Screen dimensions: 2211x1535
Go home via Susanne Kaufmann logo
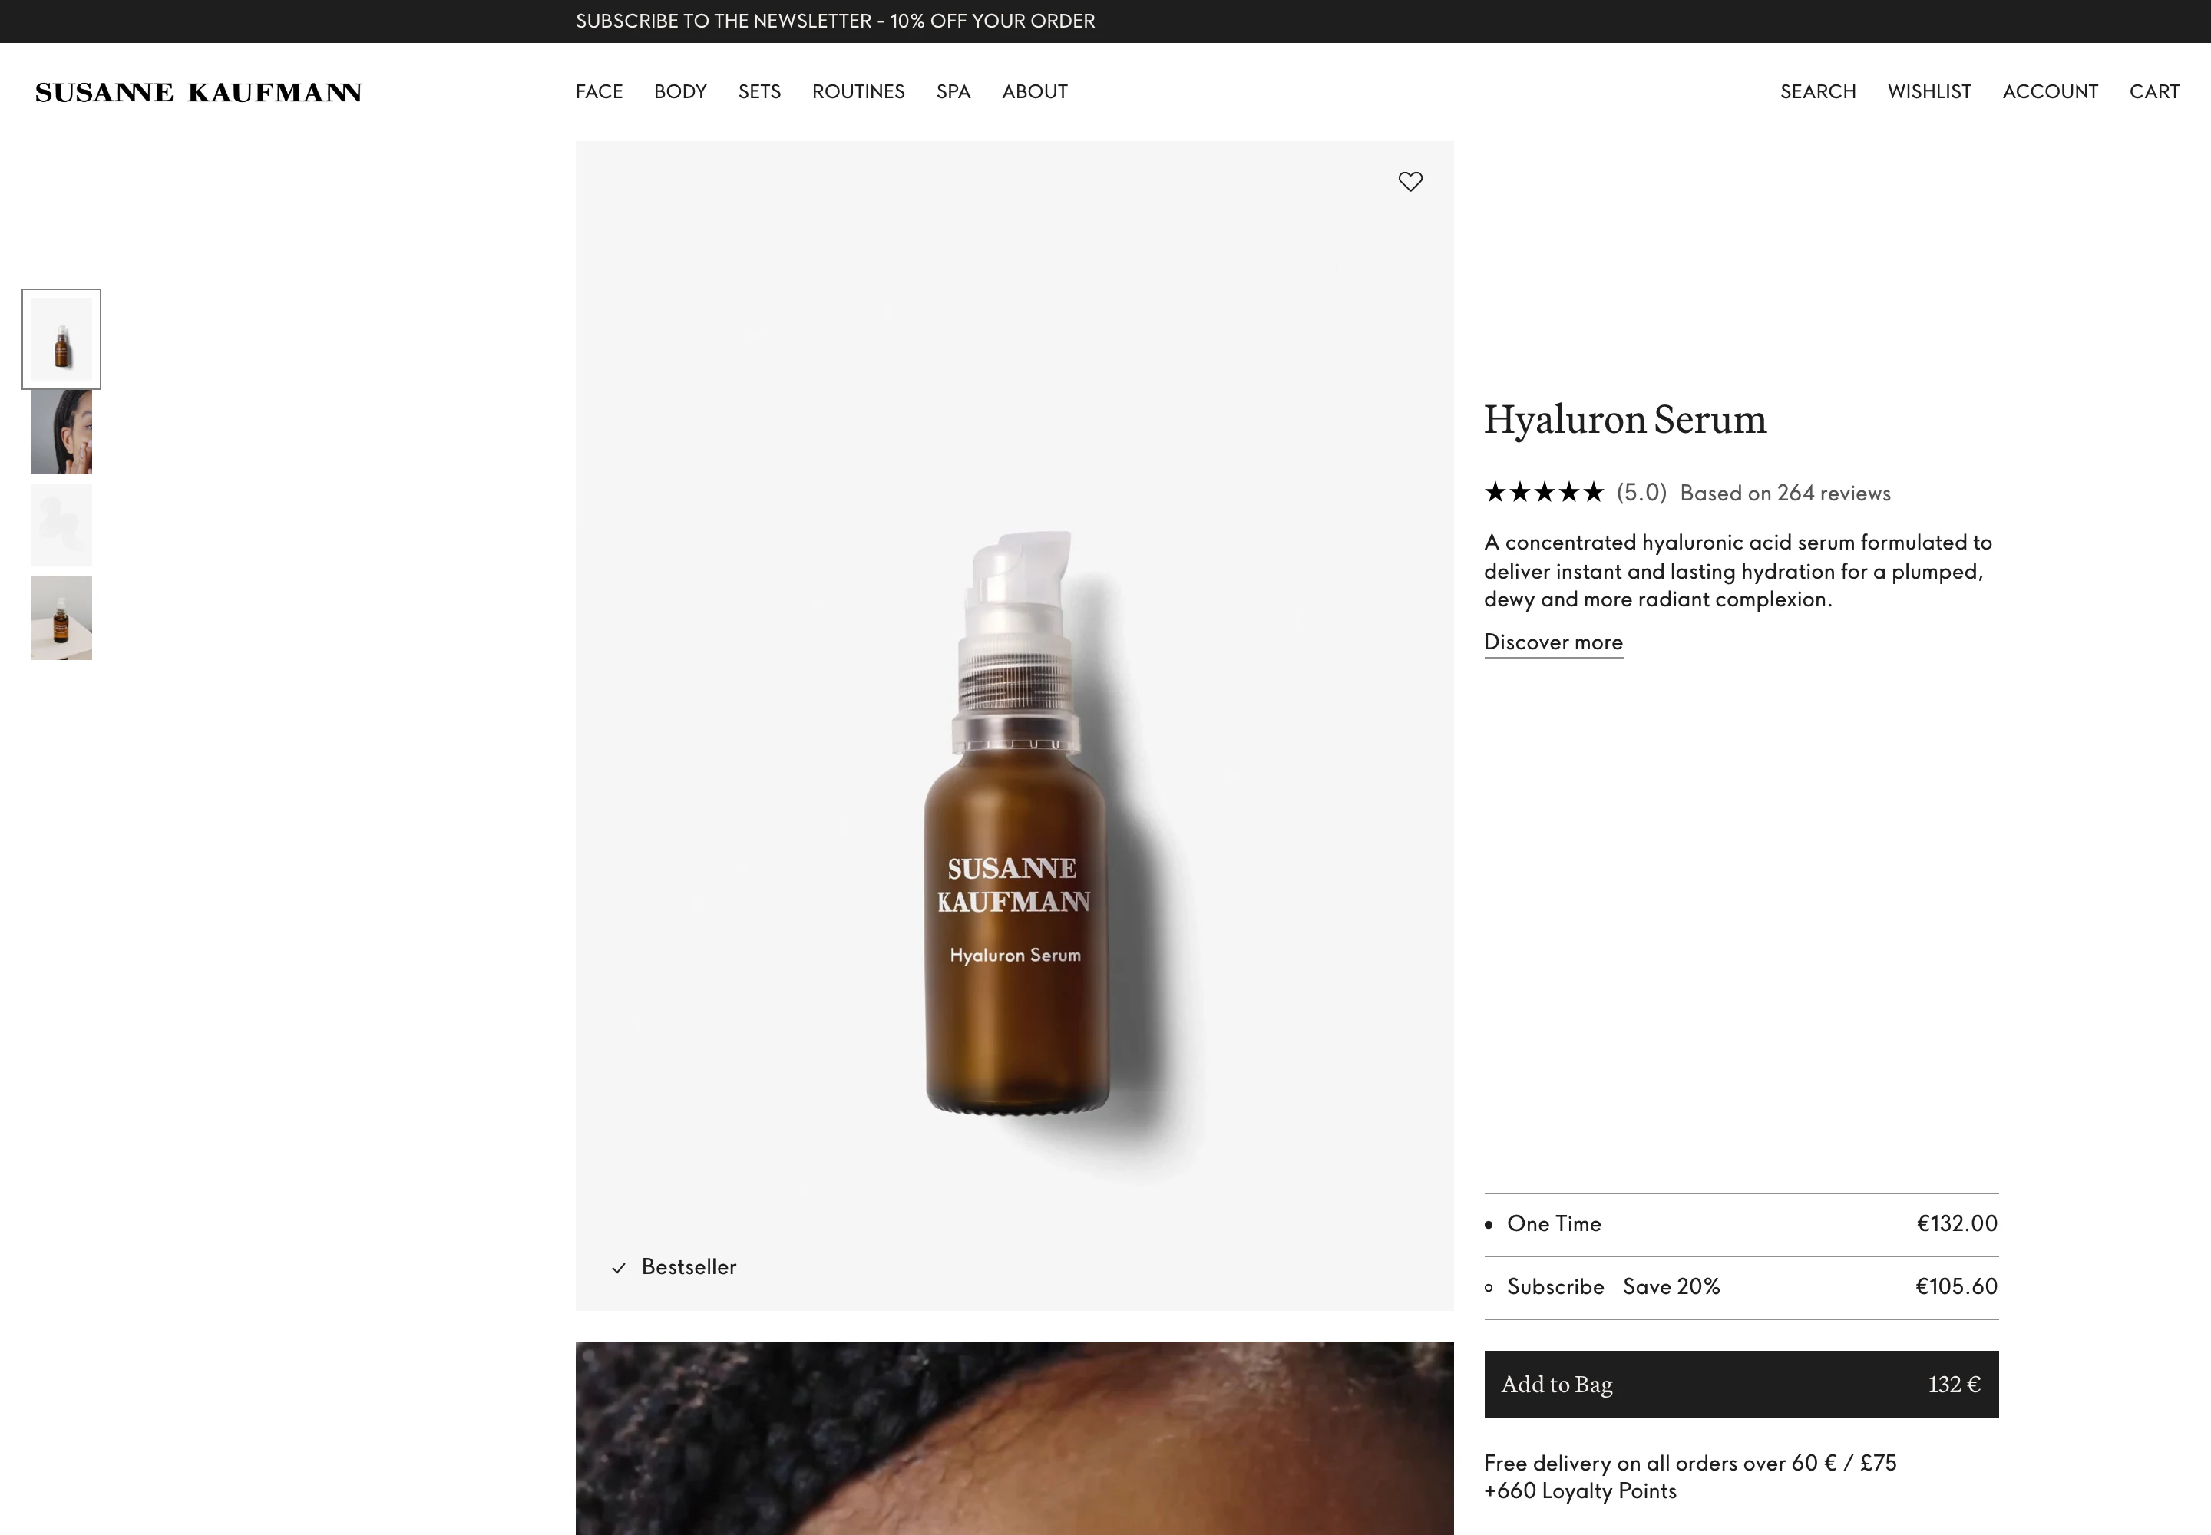198,92
